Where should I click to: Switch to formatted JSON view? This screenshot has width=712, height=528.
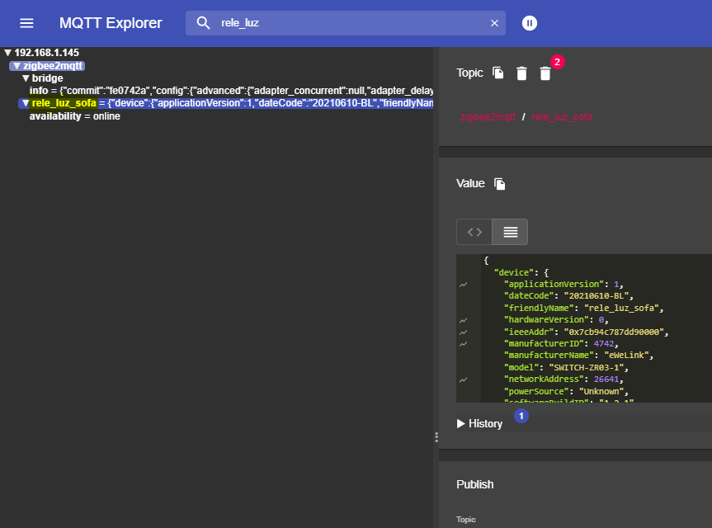click(x=510, y=232)
